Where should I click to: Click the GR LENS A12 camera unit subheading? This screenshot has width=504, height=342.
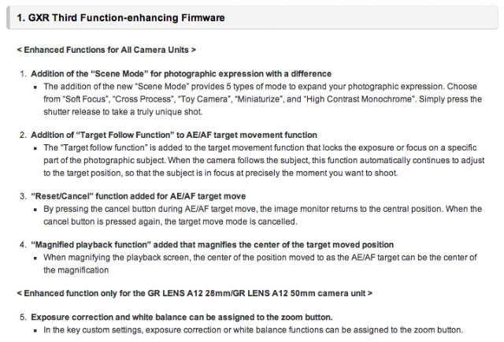coord(195,293)
